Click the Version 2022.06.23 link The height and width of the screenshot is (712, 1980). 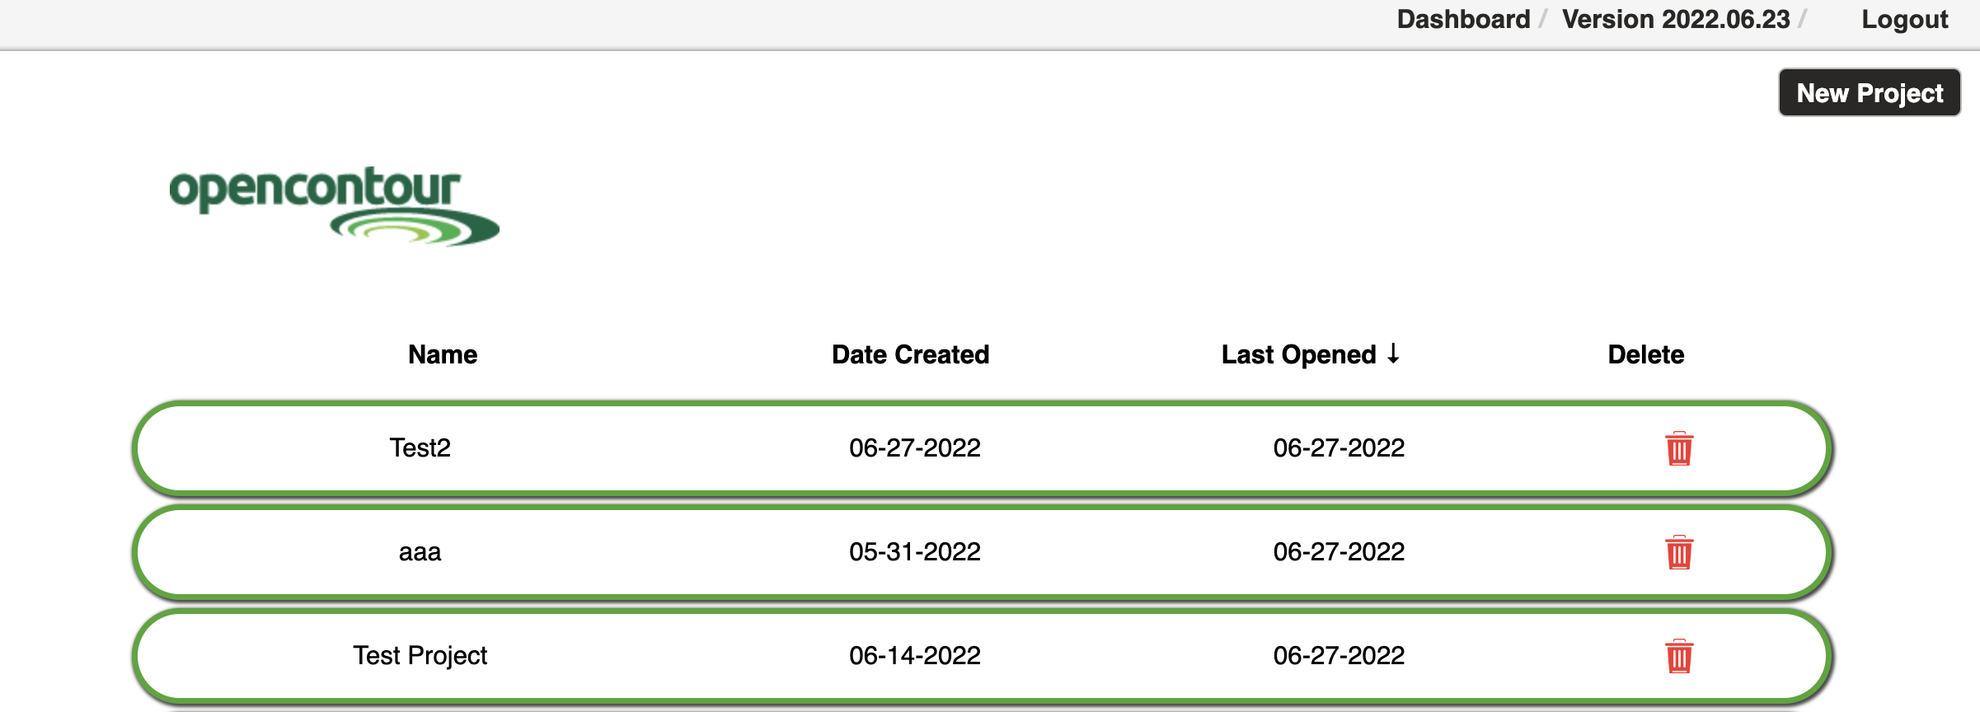[1675, 20]
